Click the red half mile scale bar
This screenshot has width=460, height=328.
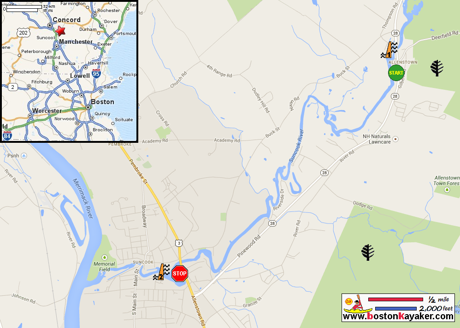395,299
